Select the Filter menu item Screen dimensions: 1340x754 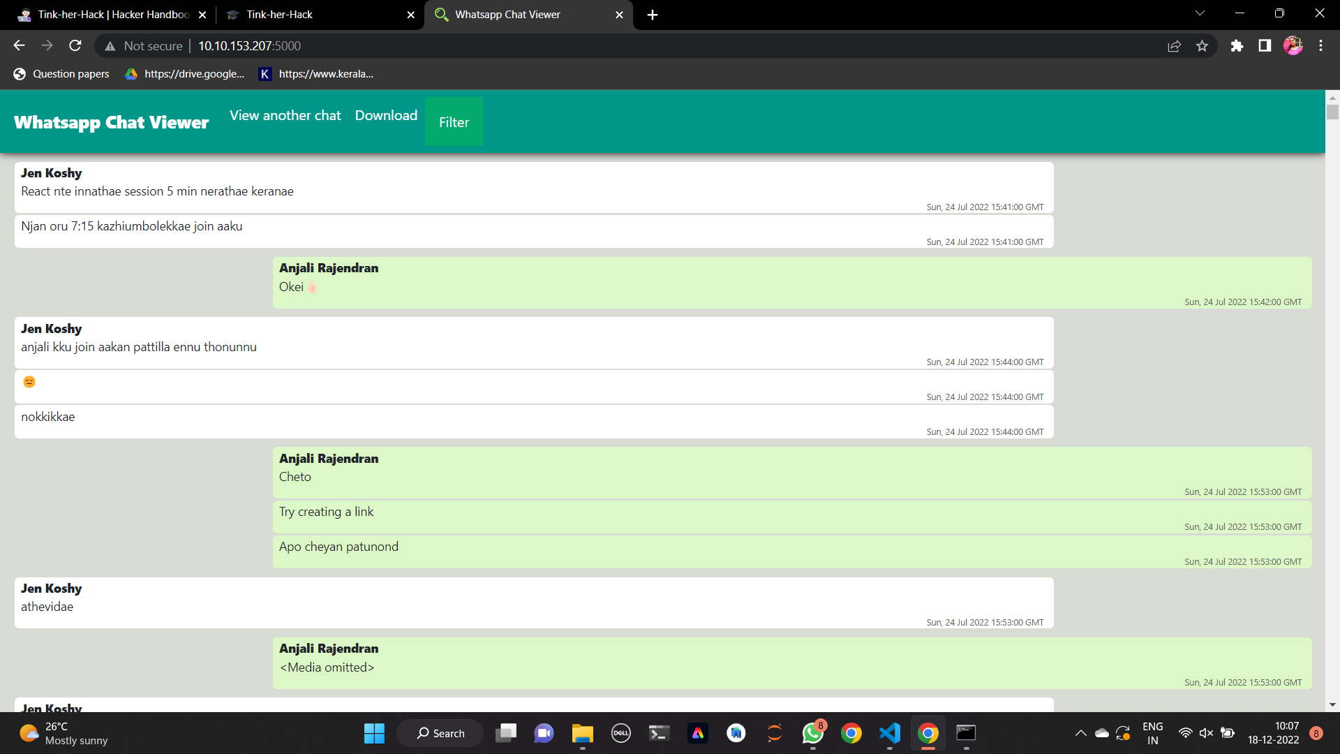(x=454, y=121)
